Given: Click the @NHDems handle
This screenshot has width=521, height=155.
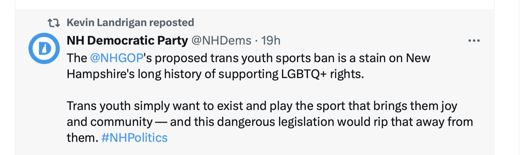Looking at the screenshot, I should (x=221, y=41).
